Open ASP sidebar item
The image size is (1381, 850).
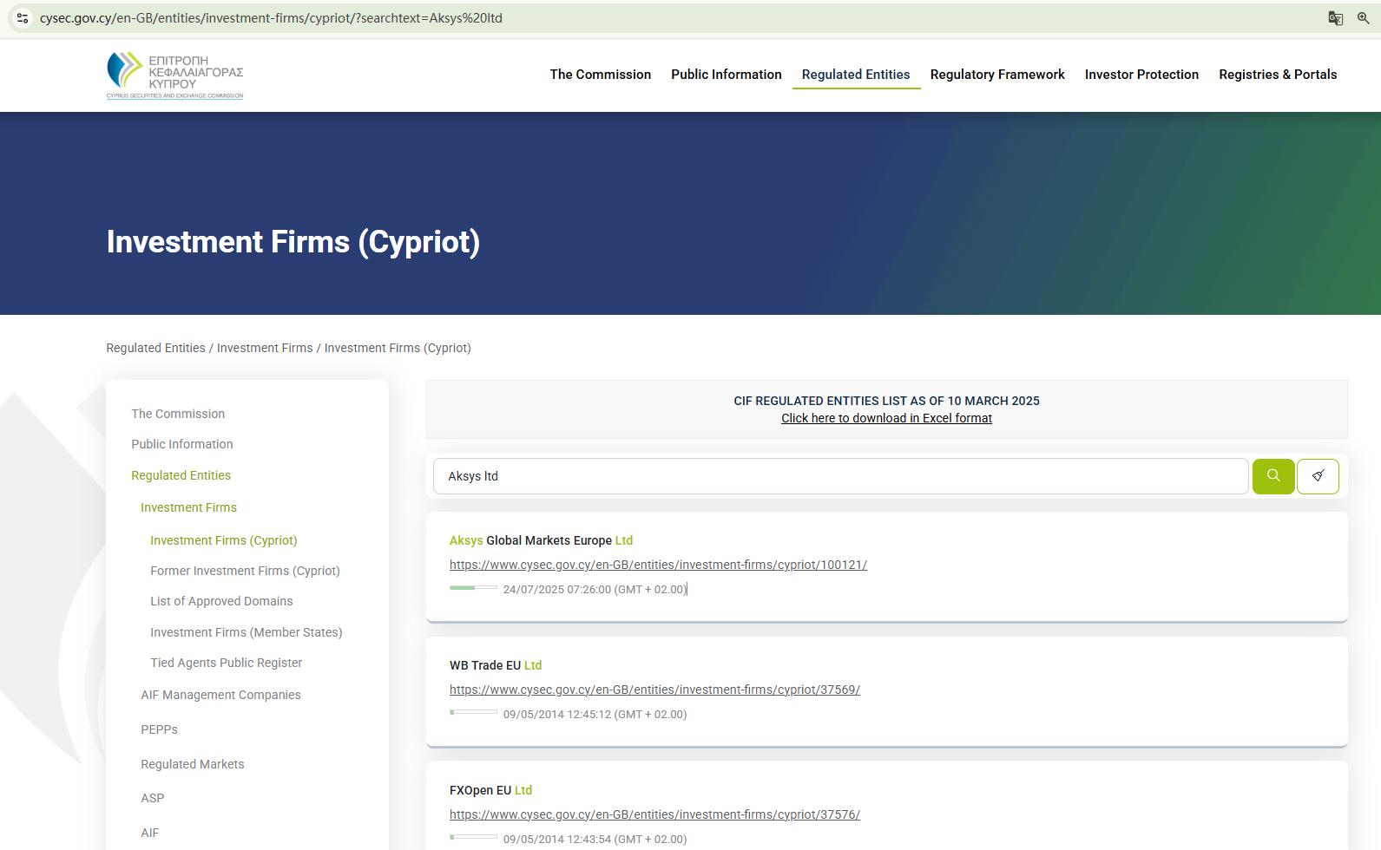[152, 798]
